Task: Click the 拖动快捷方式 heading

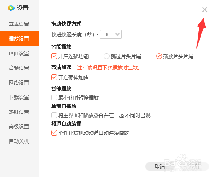Action: 66,24
